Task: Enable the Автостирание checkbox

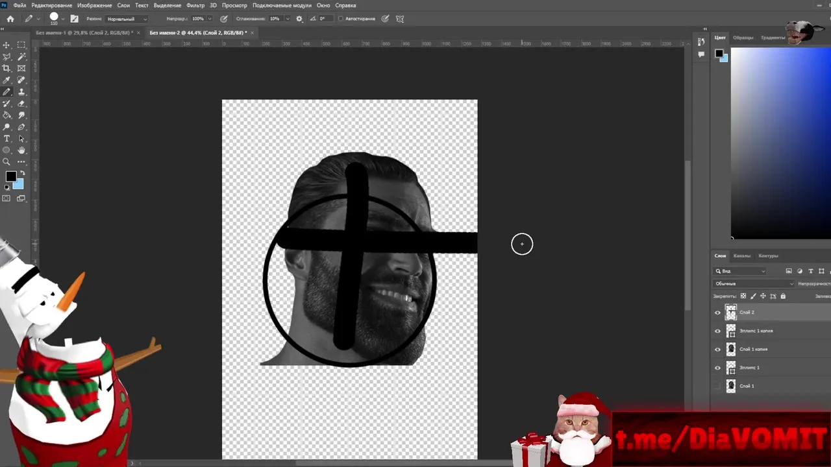Action: pos(340,19)
